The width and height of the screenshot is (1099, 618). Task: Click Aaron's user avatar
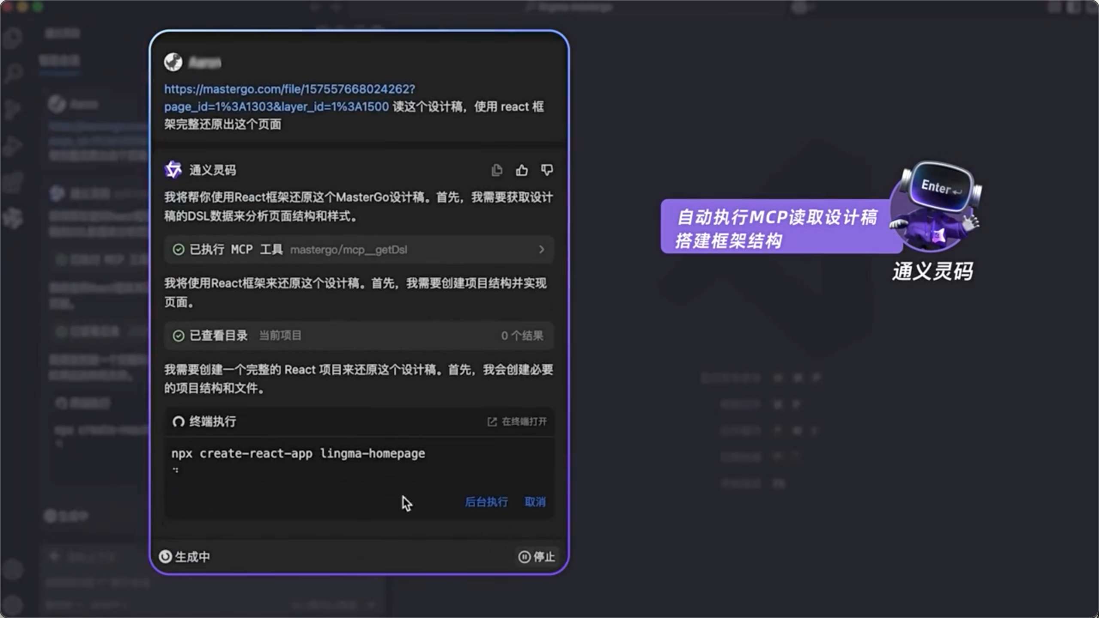tap(173, 61)
